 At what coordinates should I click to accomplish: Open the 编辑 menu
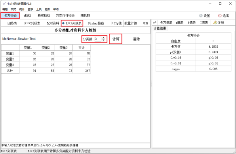(5, 9)
